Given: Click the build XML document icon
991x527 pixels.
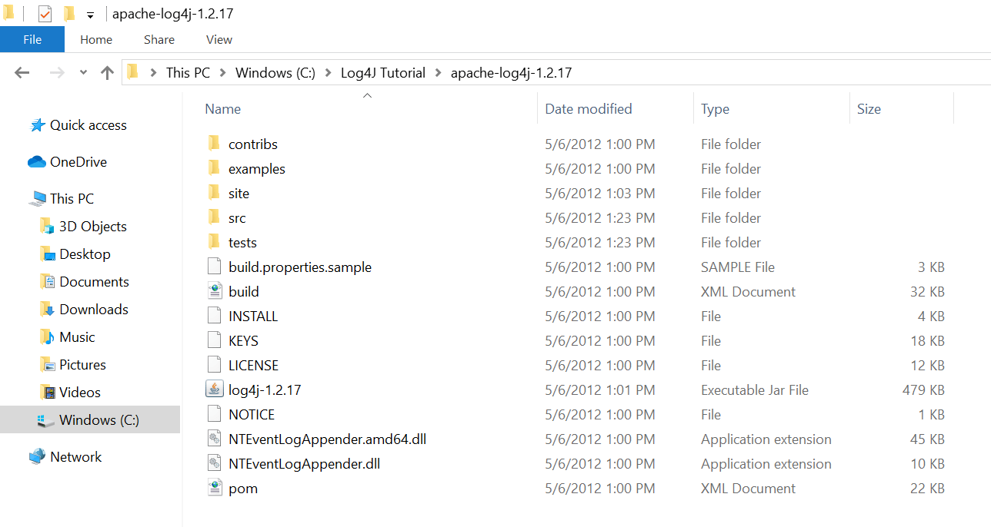Looking at the screenshot, I should coord(214,292).
